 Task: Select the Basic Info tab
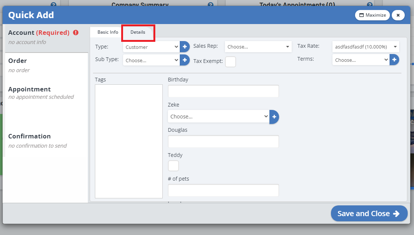108,32
